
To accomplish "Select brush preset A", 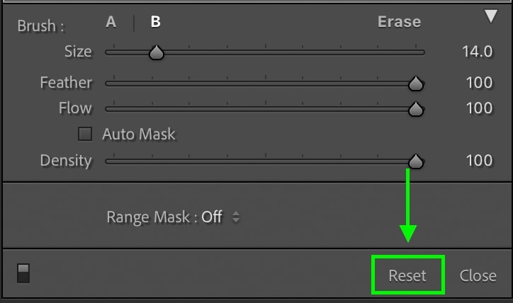I will 111,22.
